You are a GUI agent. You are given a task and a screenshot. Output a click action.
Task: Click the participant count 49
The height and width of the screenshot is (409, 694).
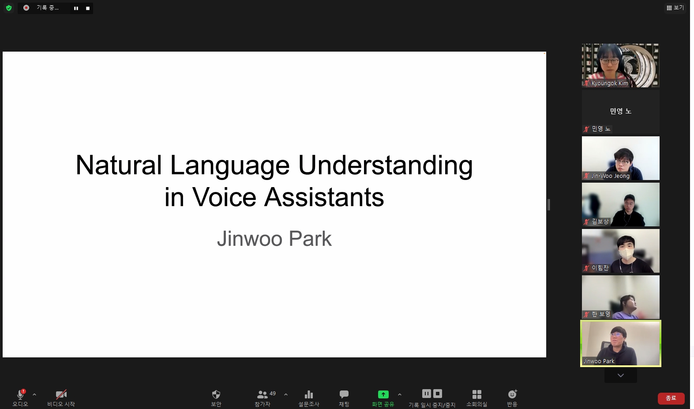pos(273,393)
